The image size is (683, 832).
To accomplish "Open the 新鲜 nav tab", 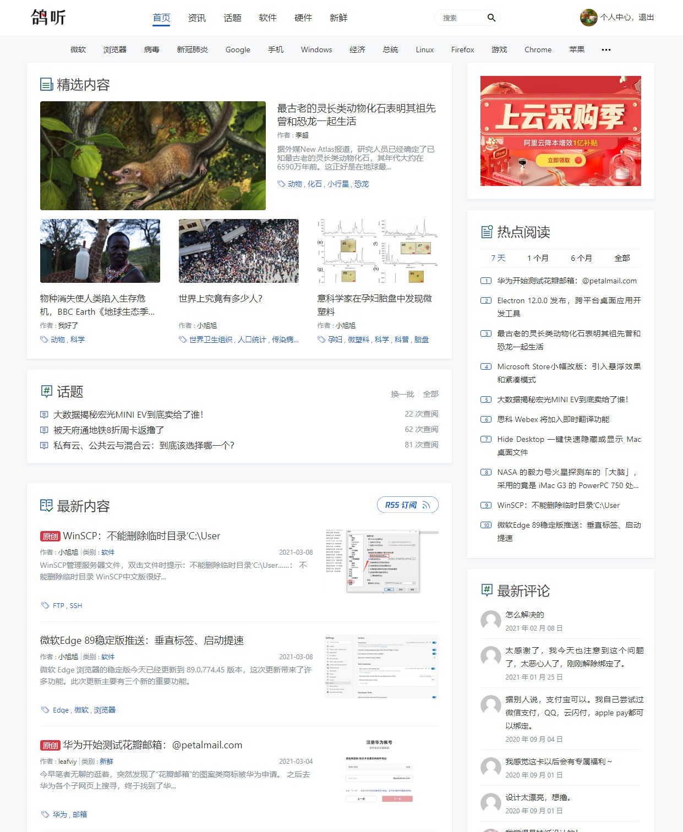I will pyautogui.click(x=338, y=18).
